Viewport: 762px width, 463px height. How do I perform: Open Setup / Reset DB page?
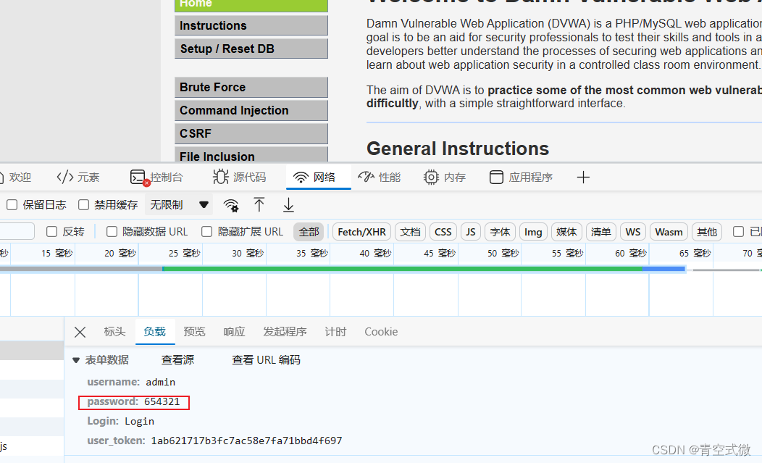pyautogui.click(x=251, y=49)
